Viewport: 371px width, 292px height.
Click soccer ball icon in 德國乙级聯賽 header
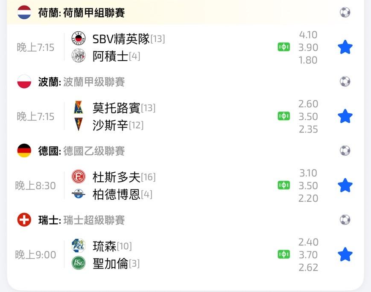(345, 150)
